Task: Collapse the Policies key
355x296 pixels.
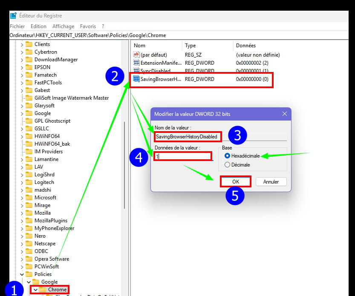Action: (22, 274)
